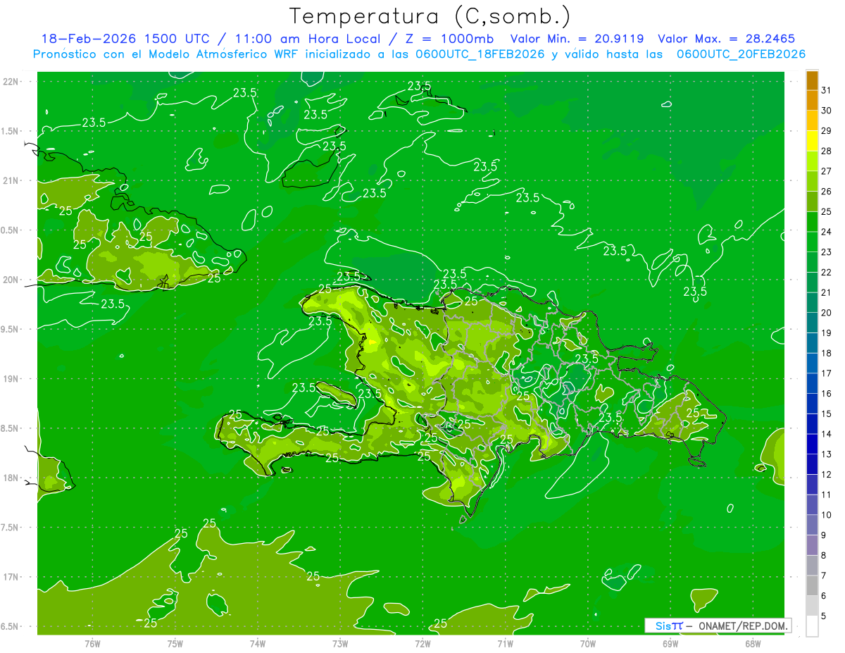Pick the dark blue legend band between 12 and 13

(x=812, y=464)
